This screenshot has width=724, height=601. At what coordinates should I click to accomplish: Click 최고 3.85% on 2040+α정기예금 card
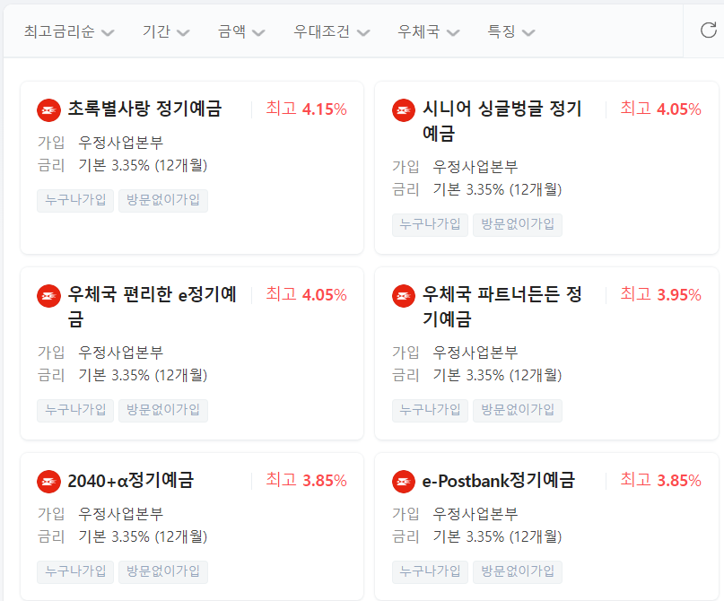click(306, 480)
